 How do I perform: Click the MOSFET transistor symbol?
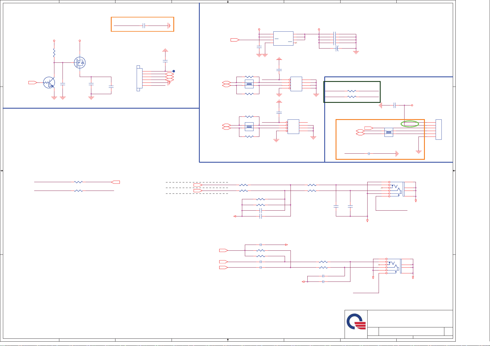point(80,62)
